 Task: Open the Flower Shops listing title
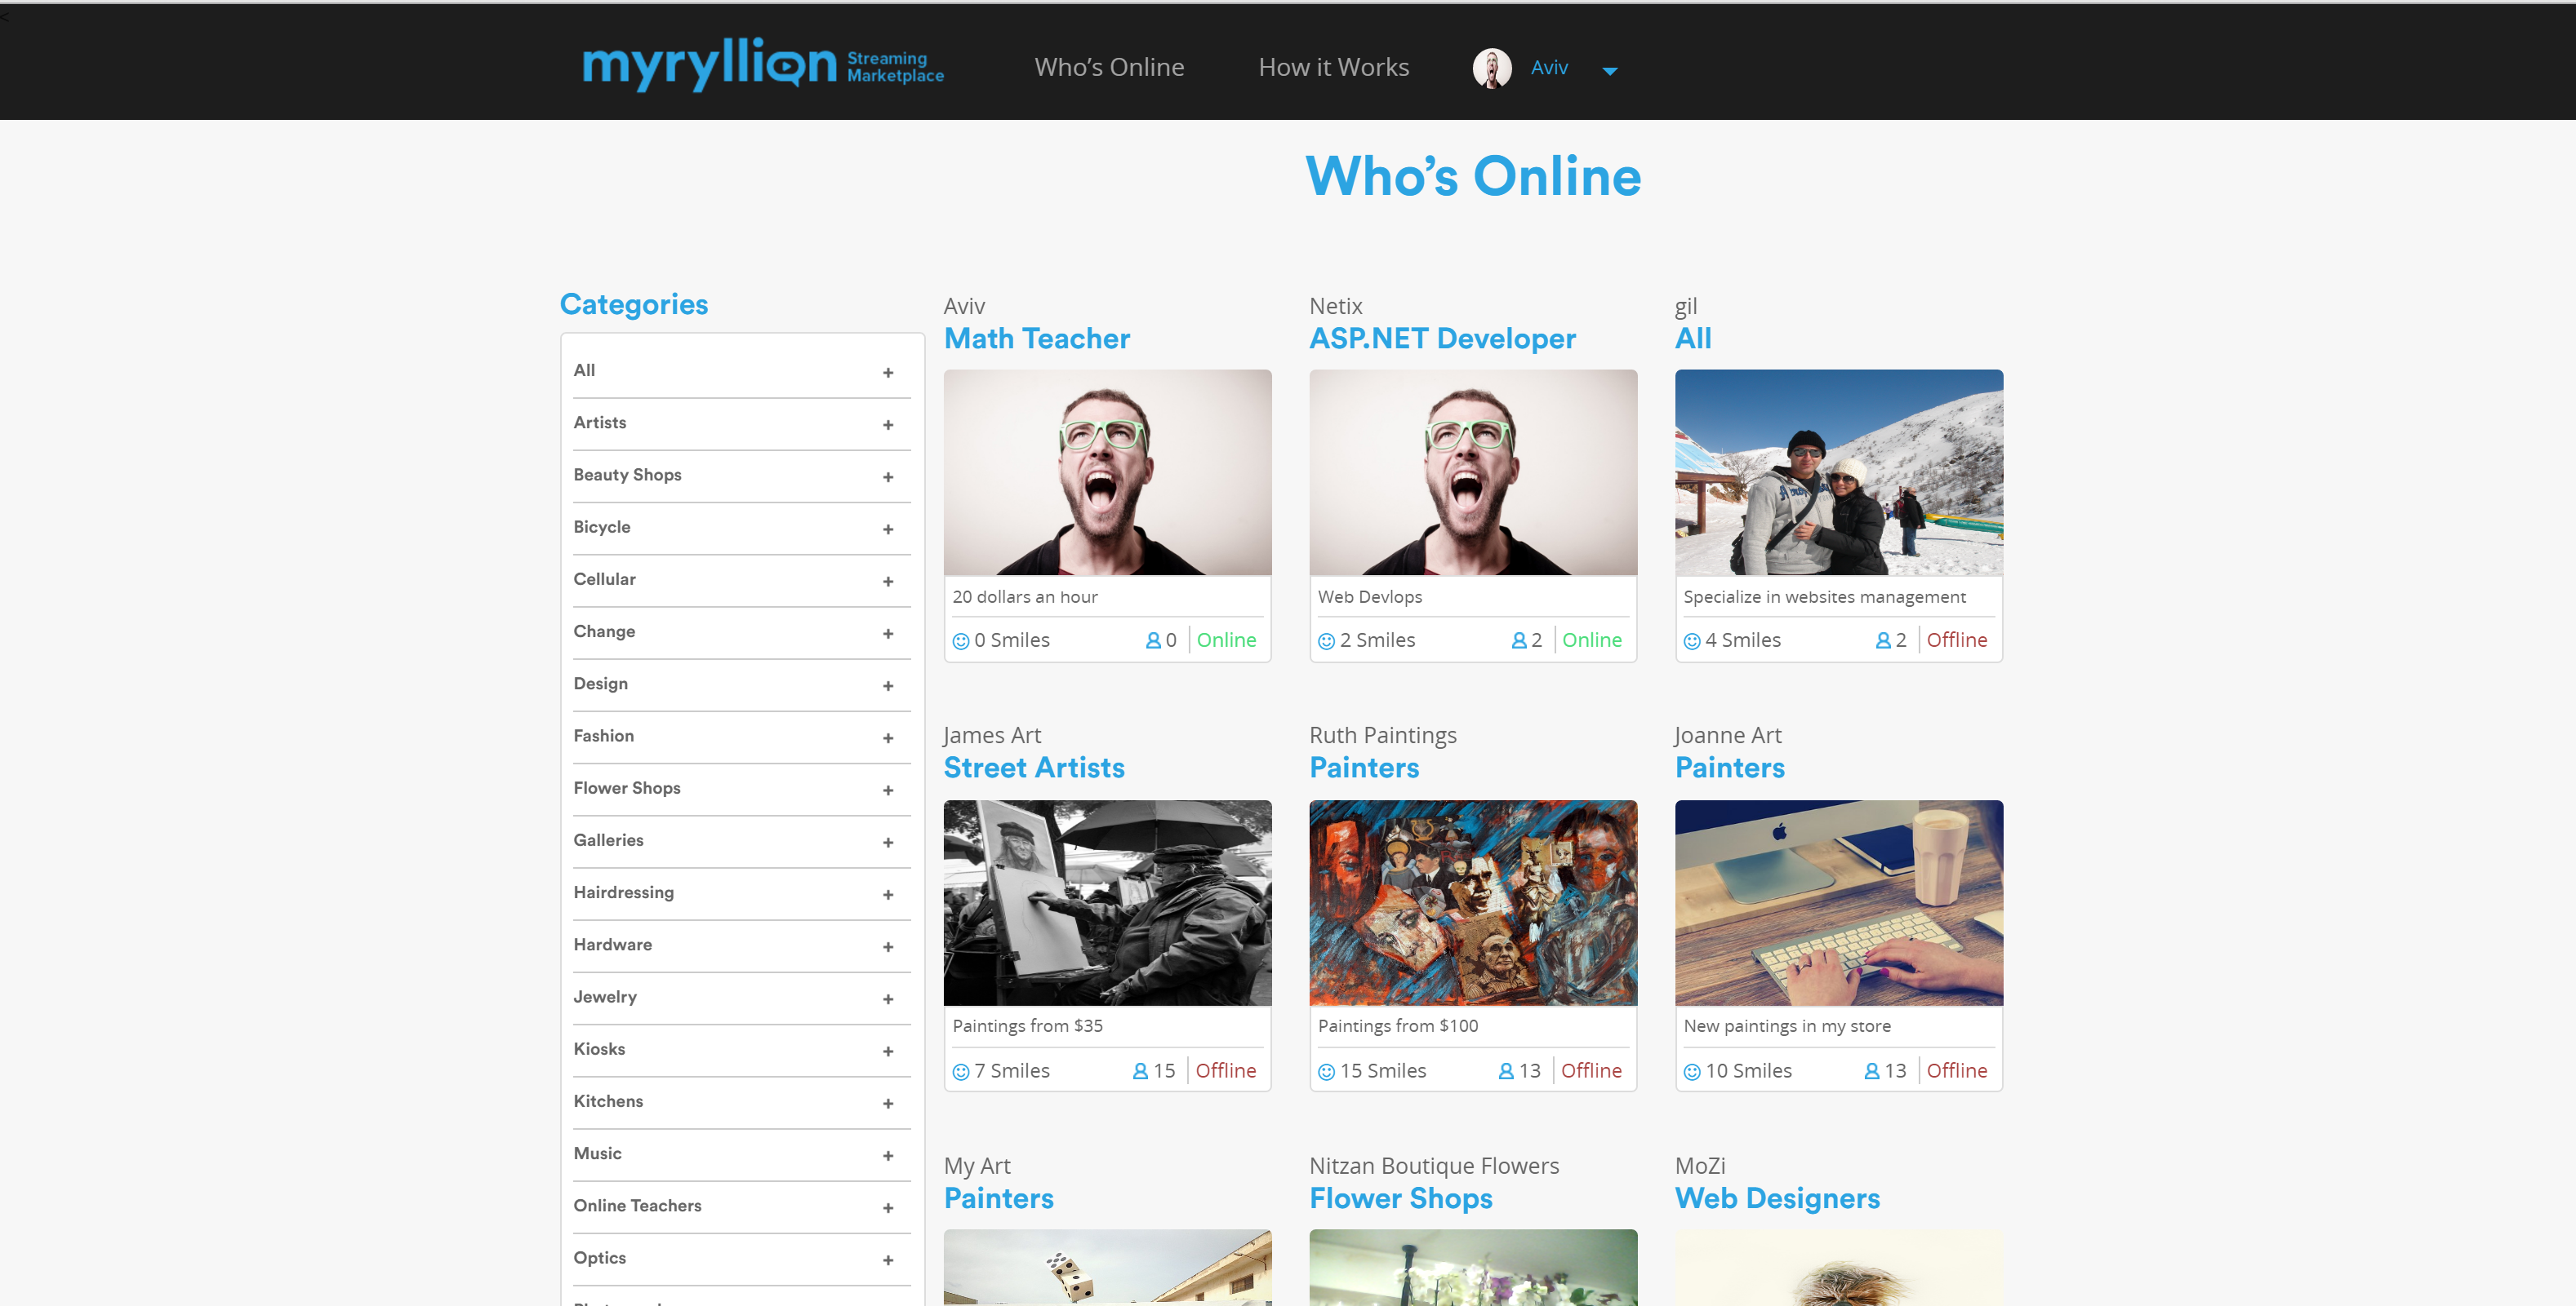click(1400, 1198)
